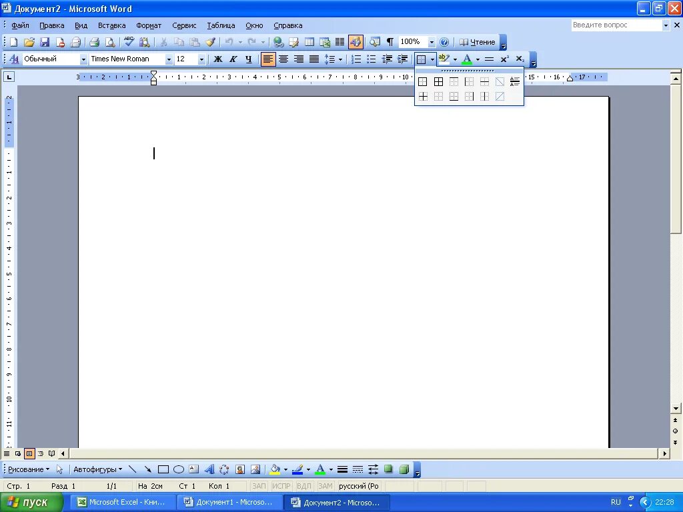Apply subscript x₂ formatting

[x=520, y=59]
